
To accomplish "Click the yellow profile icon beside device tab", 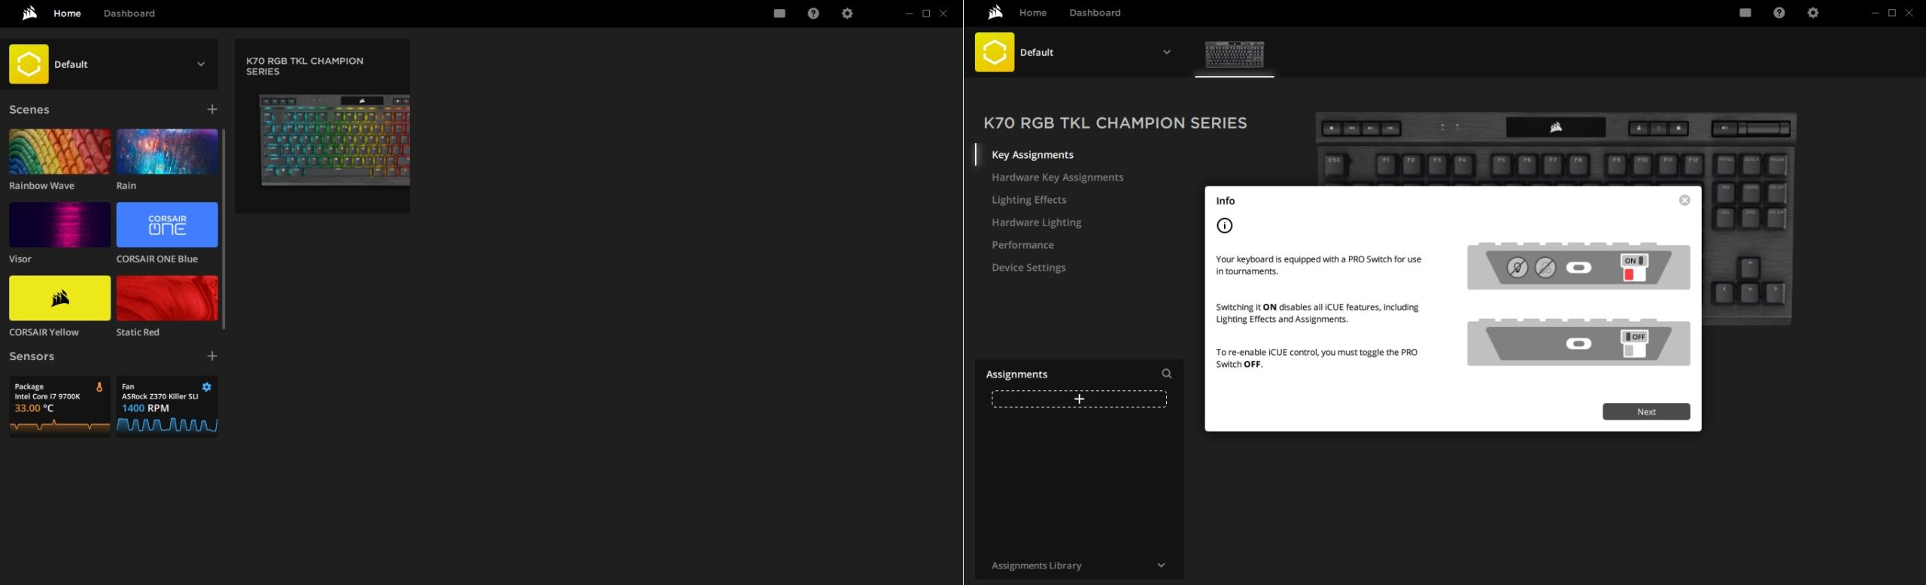I will [994, 53].
